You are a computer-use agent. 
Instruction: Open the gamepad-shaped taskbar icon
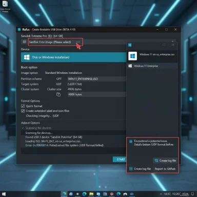[x=125, y=194]
